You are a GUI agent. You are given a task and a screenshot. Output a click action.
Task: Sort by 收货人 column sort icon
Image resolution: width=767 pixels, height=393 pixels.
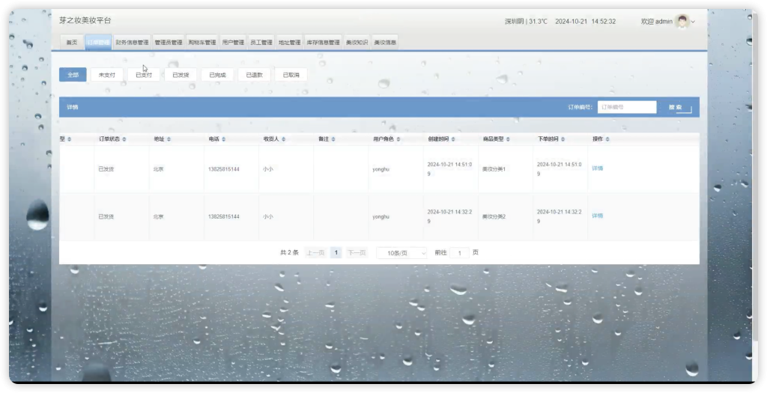coord(284,139)
